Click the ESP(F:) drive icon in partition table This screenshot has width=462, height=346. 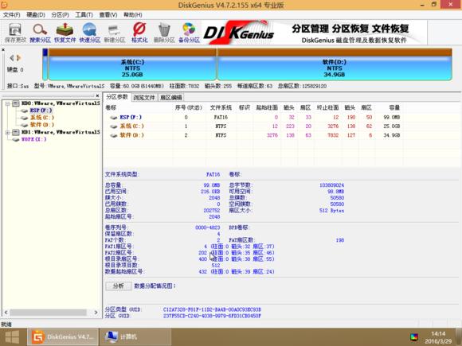tap(113, 118)
